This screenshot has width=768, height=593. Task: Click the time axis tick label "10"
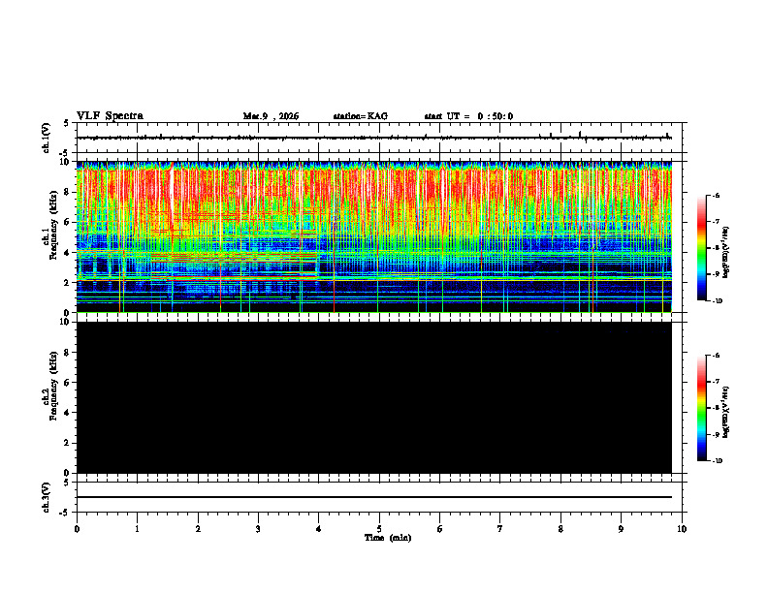(682, 529)
